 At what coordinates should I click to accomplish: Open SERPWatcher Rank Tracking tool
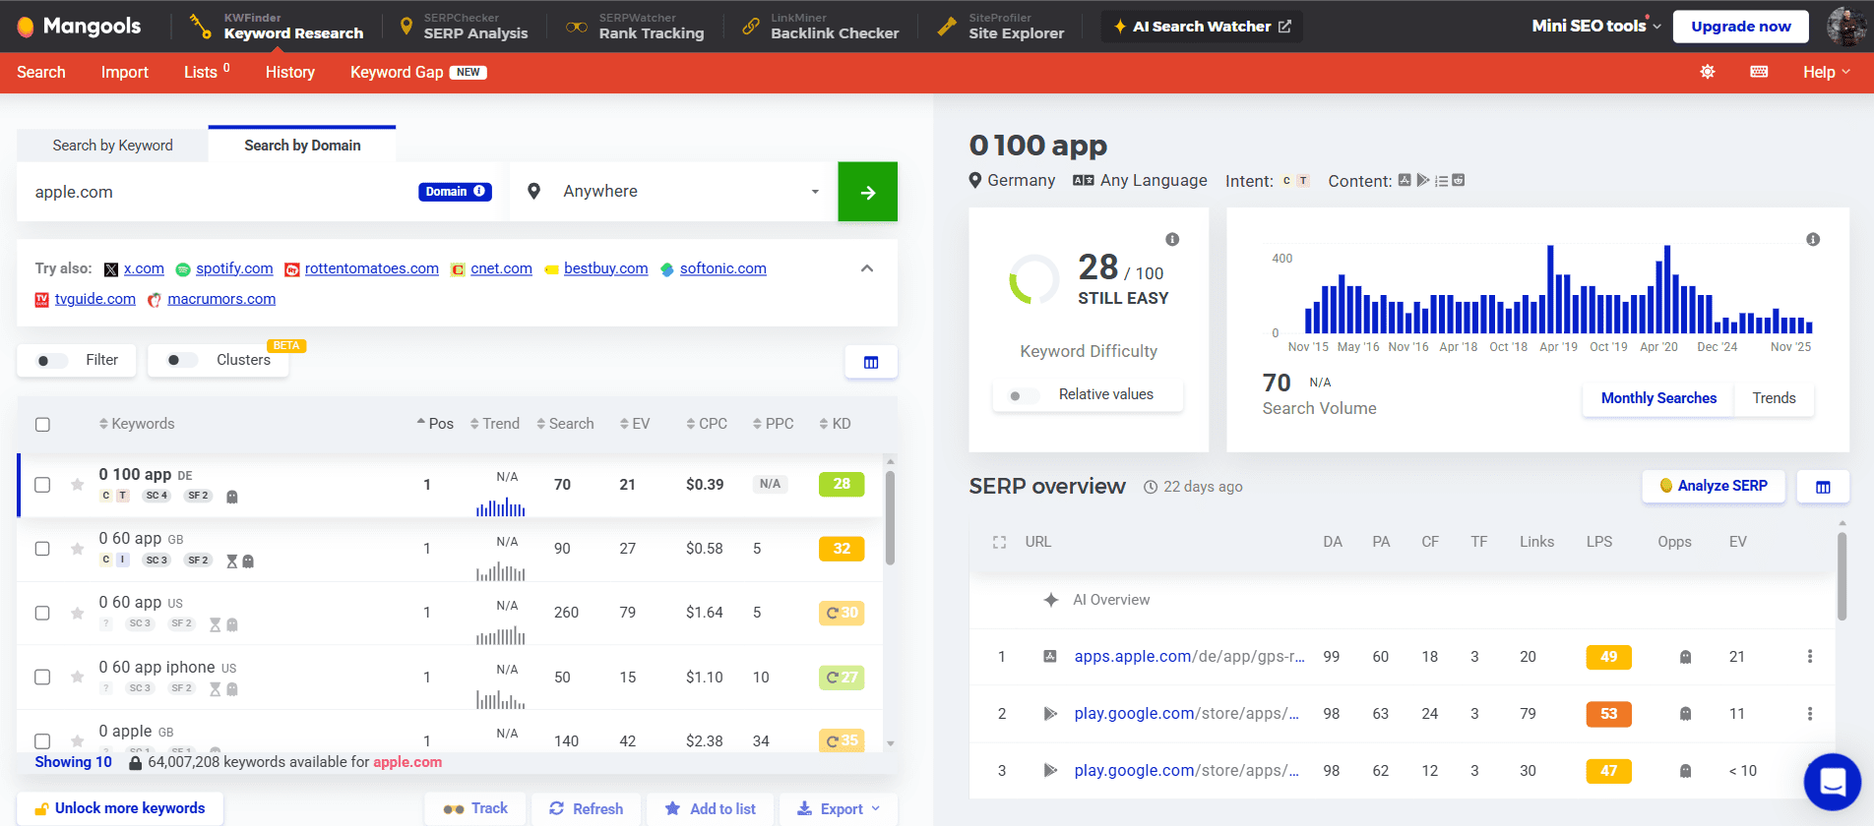point(636,27)
